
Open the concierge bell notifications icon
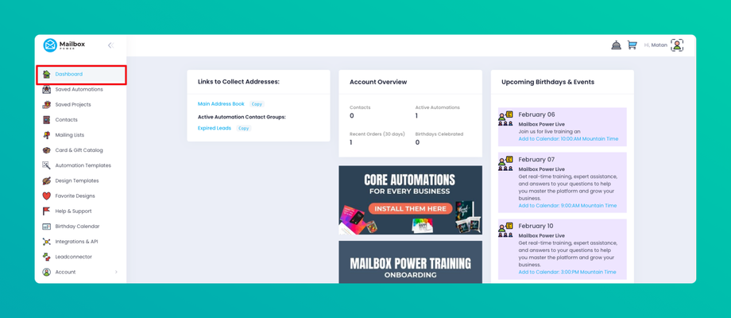pyautogui.click(x=617, y=45)
